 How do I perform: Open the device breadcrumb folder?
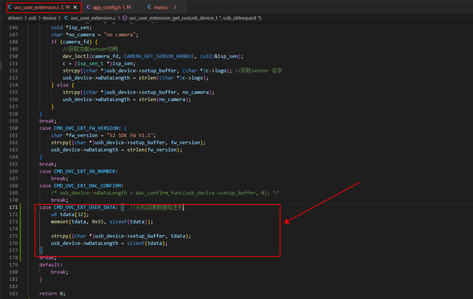(49, 18)
